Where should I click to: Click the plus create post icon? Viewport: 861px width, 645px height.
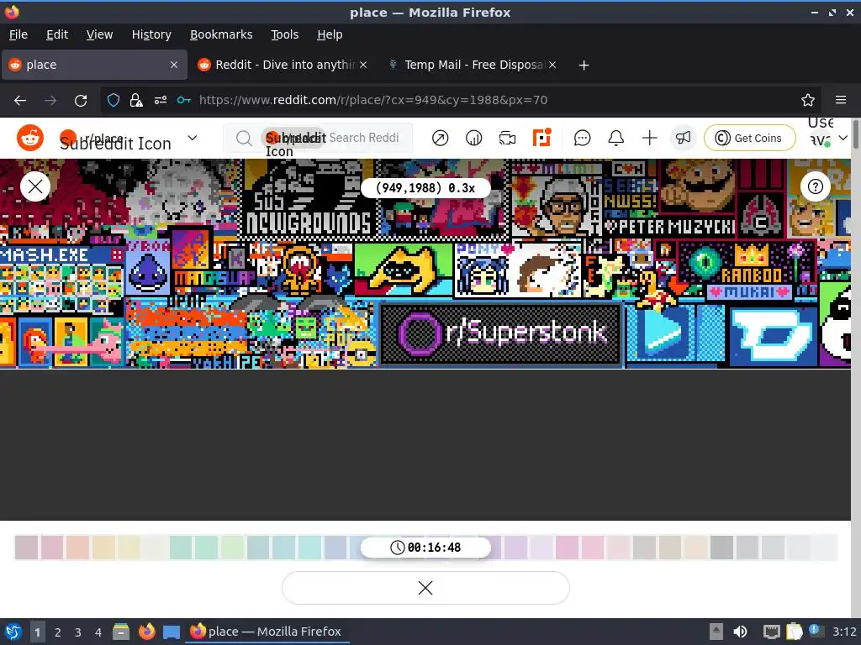point(650,139)
